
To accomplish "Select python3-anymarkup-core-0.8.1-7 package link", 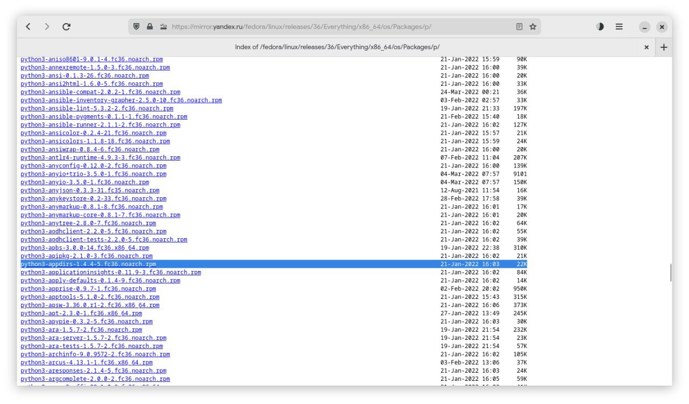I will coord(100,215).
